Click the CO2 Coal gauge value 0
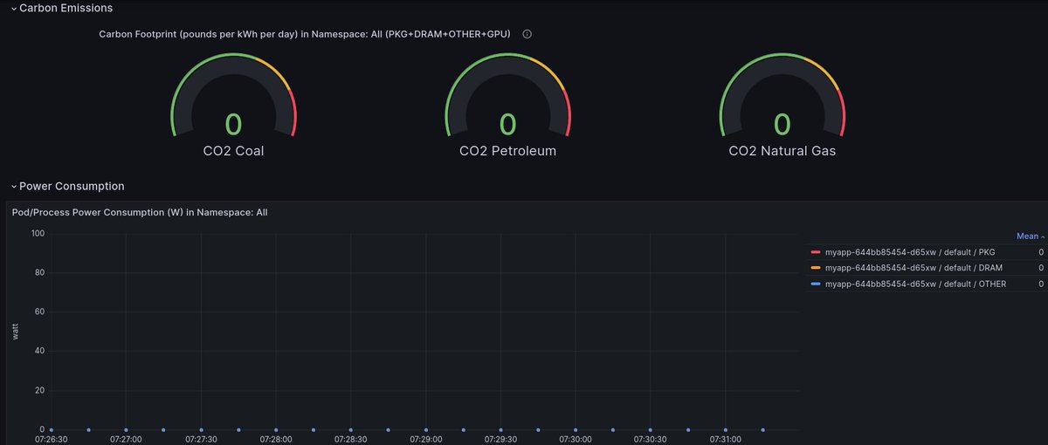 (x=233, y=125)
